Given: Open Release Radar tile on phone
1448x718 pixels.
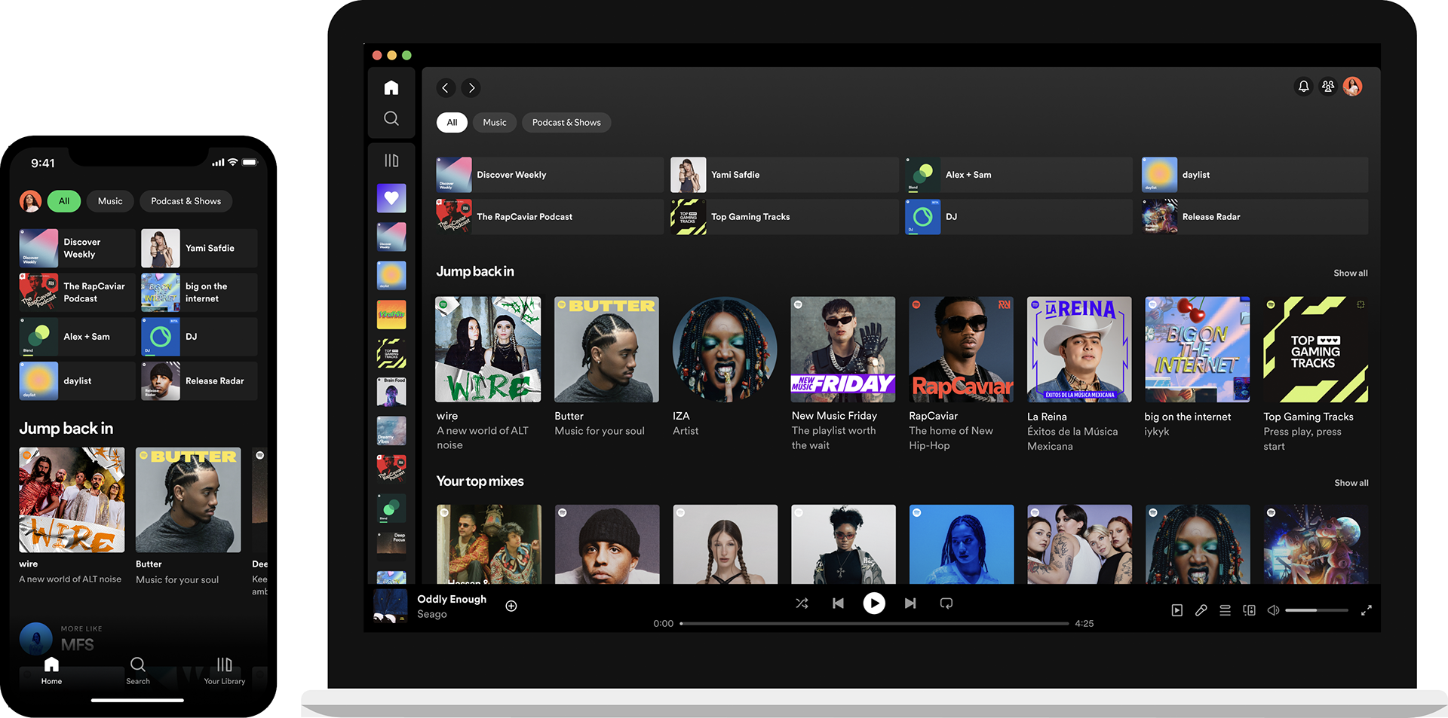Looking at the screenshot, I should [199, 381].
